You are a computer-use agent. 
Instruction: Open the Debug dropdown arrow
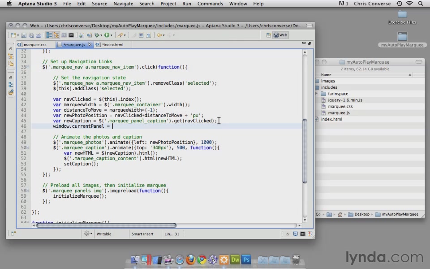pyautogui.click(x=101, y=35)
